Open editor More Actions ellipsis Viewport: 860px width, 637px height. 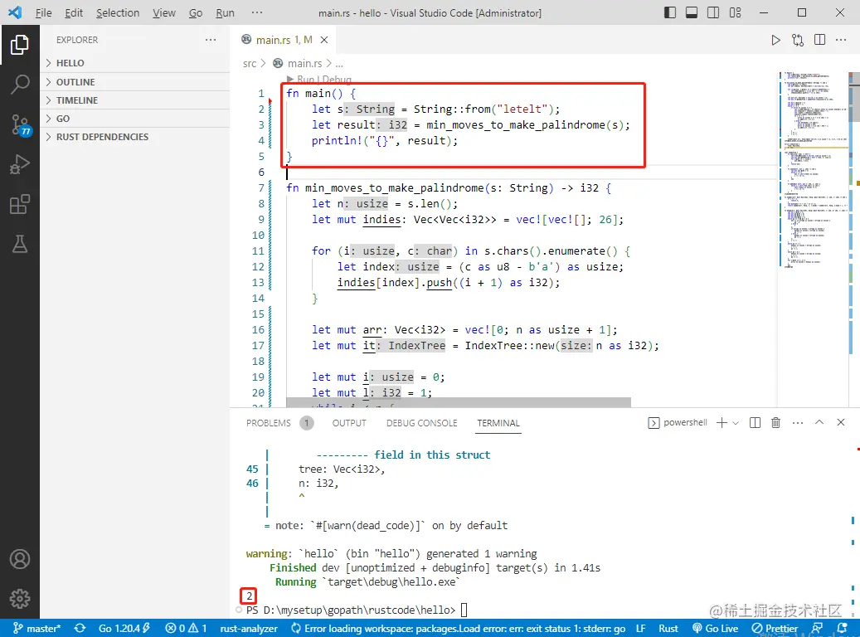(841, 40)
